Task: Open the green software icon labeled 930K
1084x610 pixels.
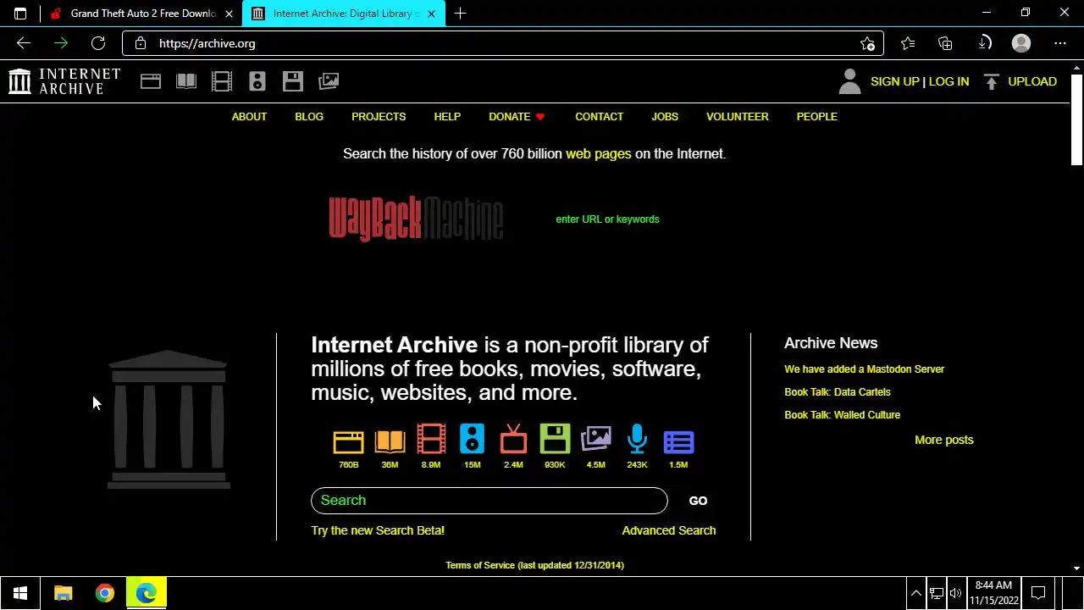Action: (x=555, y=440)
